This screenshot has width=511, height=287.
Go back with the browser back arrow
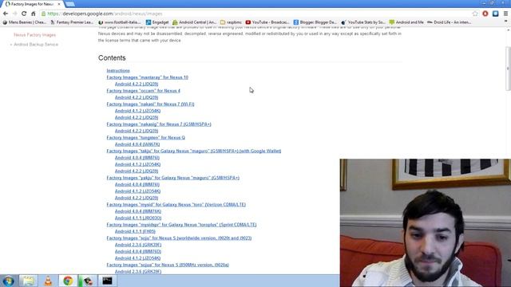click(6, 14)
